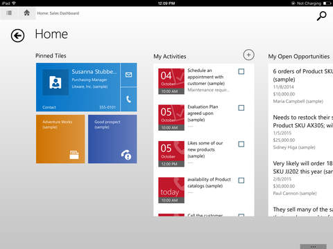333x249 pixels.
Task: Open Needs to restock their supply opportunity
Action: click(303, 121)
